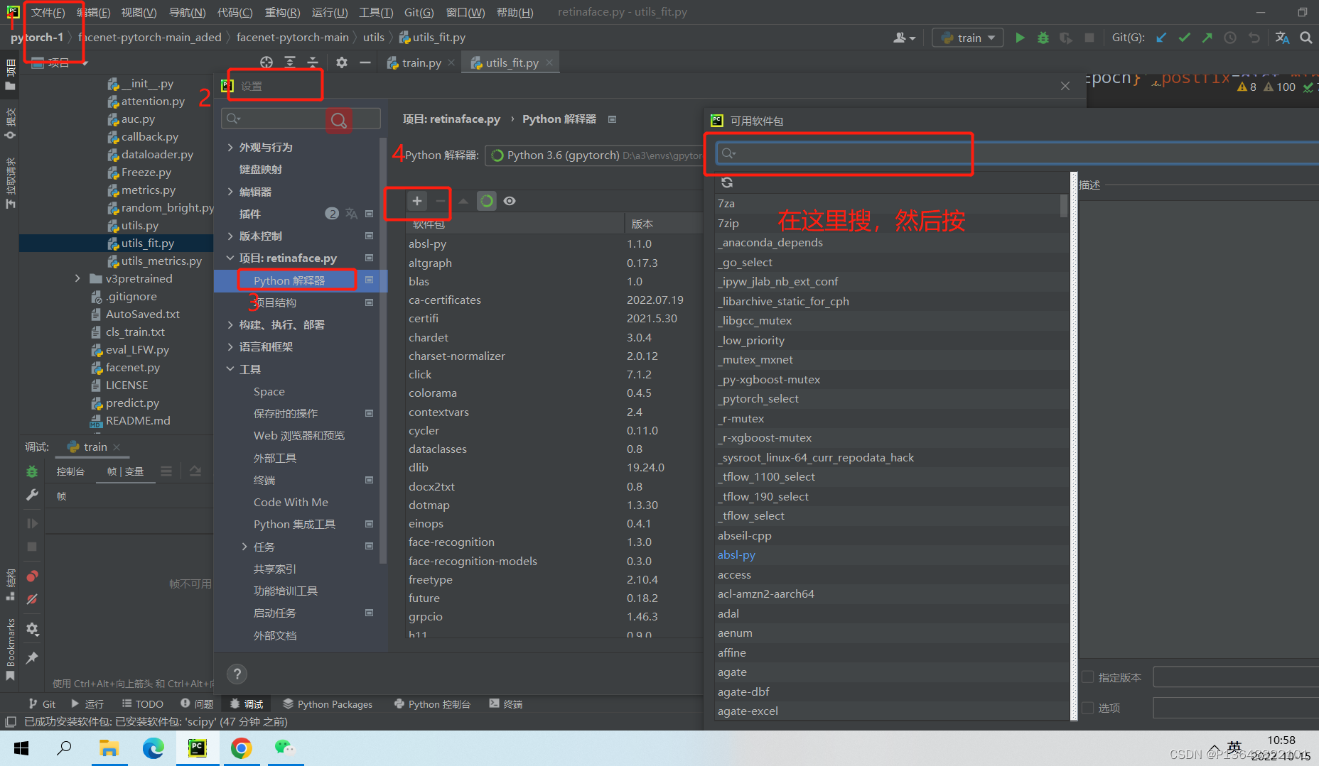Click the pin tab icon in debug panel
This screenshot has width=1319, height=766.
32,658
